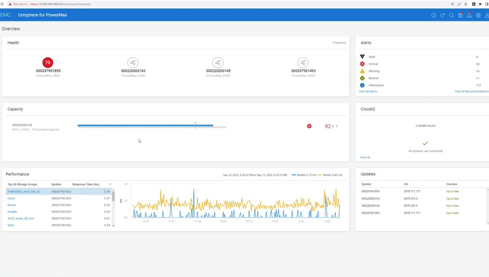Click the Unisphere for PowerMax title

(x=42, y=15)
